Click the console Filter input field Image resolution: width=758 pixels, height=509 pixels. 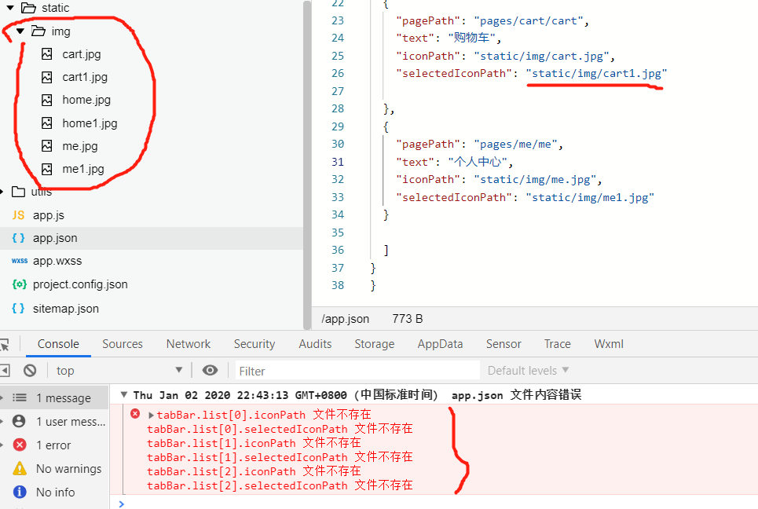point(357,371)
